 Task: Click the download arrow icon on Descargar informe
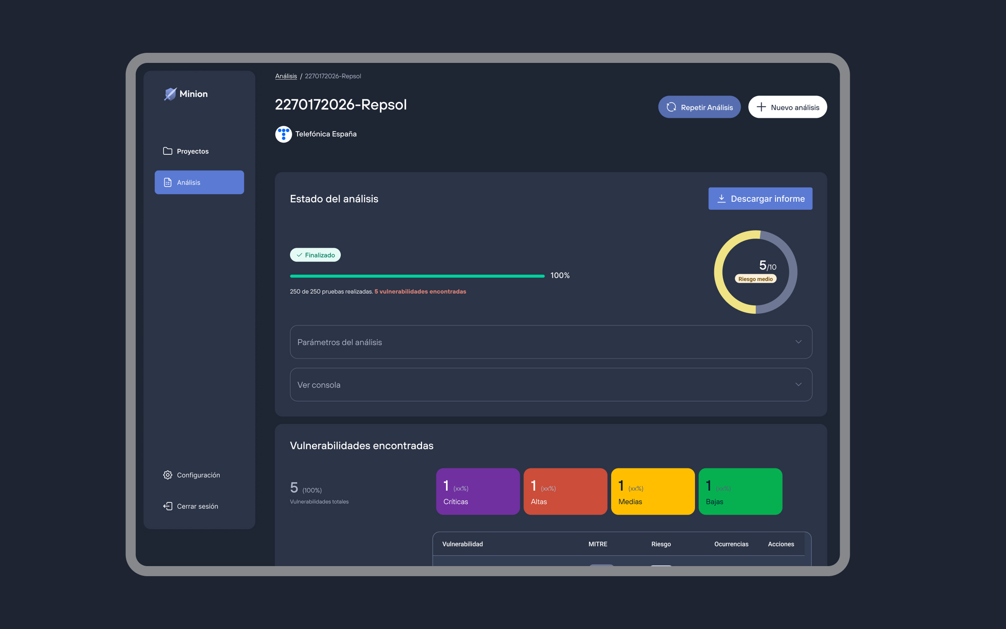(x=721, y=198)
